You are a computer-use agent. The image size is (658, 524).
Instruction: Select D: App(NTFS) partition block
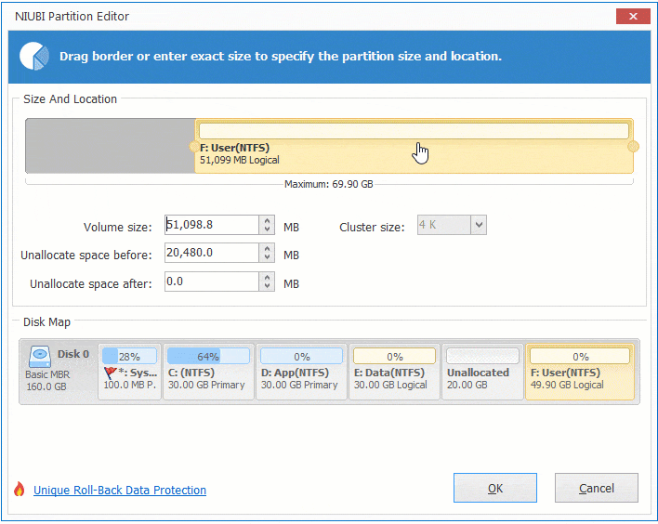(301, 372)
